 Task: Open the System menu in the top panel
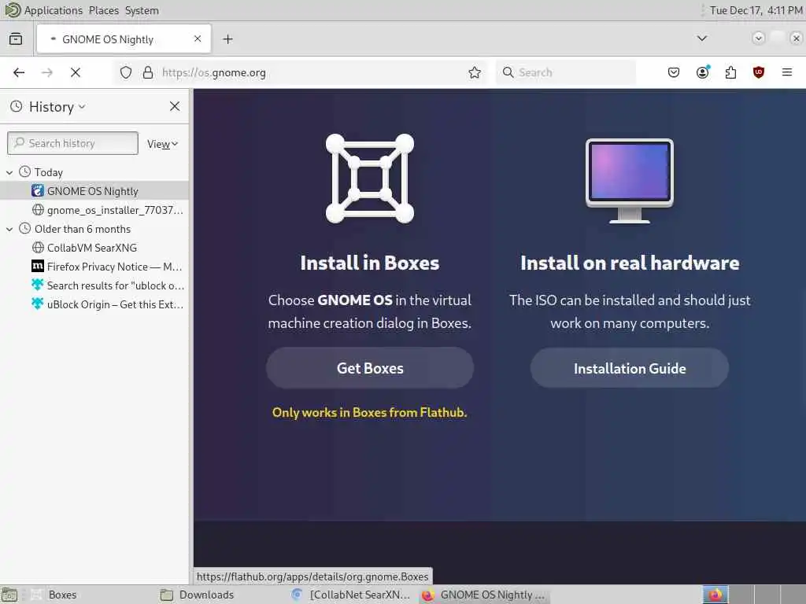click(x=142, y=10)
